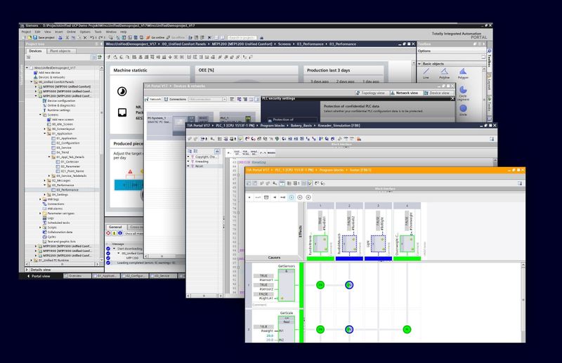Open the Online menu
Screen dimensions: 562x363
(x=71, y=32)
